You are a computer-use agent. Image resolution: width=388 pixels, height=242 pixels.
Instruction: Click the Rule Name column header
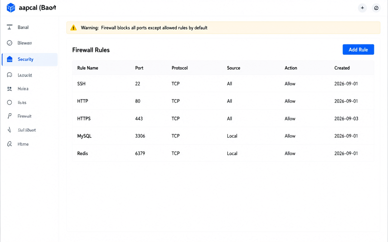[x=88, y=68]
